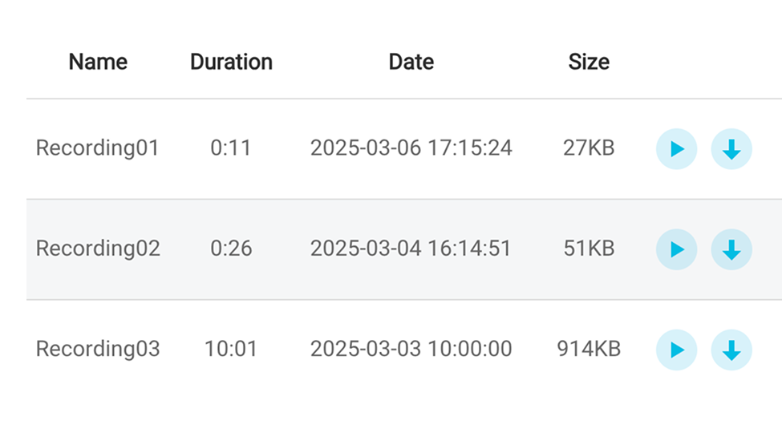Download Recording01
This screenshot has height=445, width=782.
click(731, 149)
